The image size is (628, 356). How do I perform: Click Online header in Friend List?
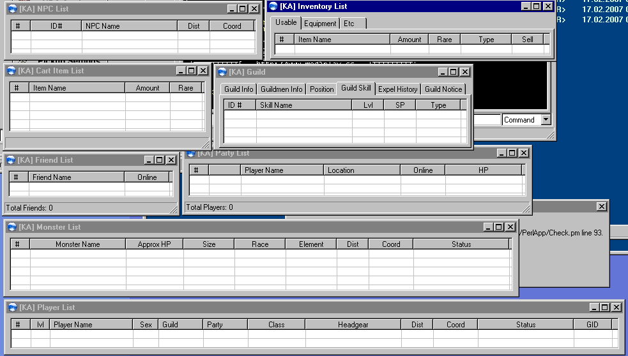(146, 177)
